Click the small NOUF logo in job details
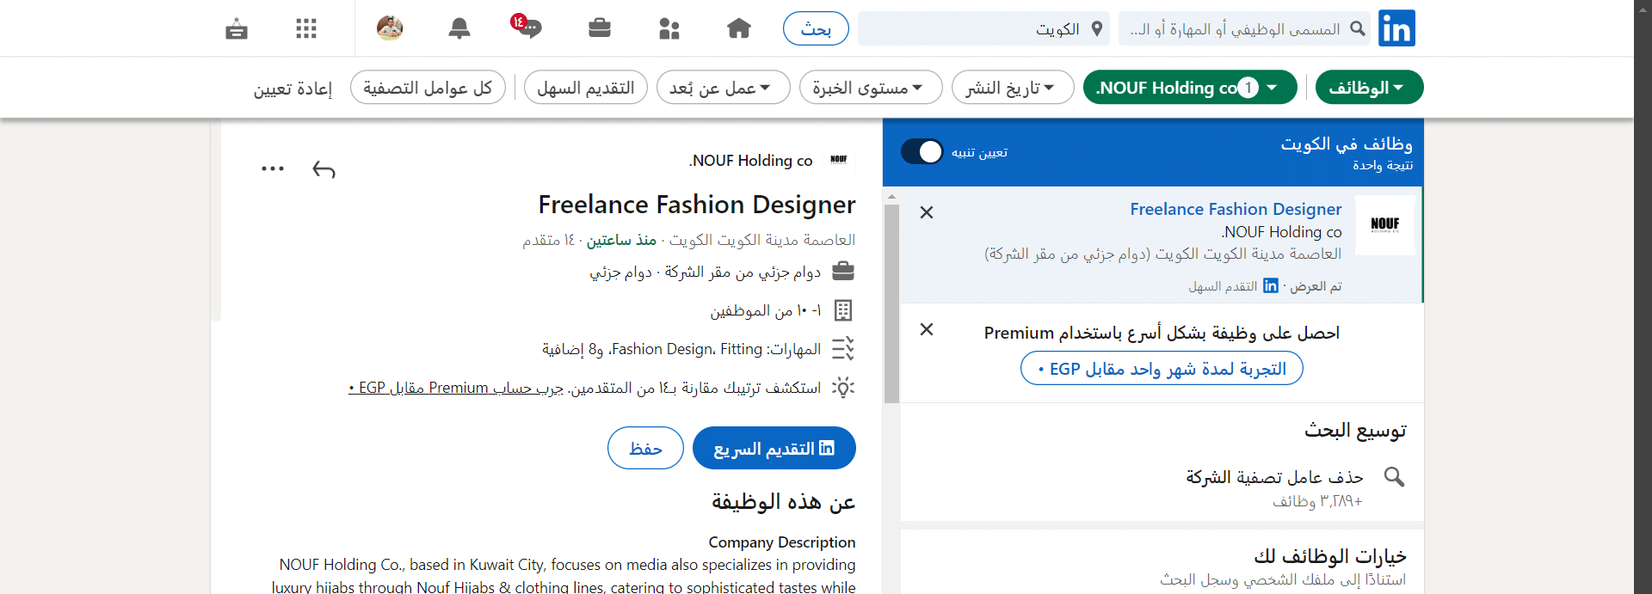Screen dimensions: 1652x594 click(839, 160)
